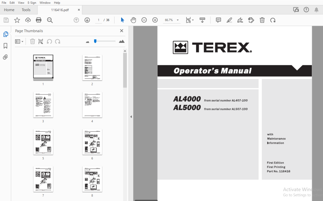Screen dimensions: 323x201
Task: Select page 7 thumbnail
Action: tap(43, 179)
